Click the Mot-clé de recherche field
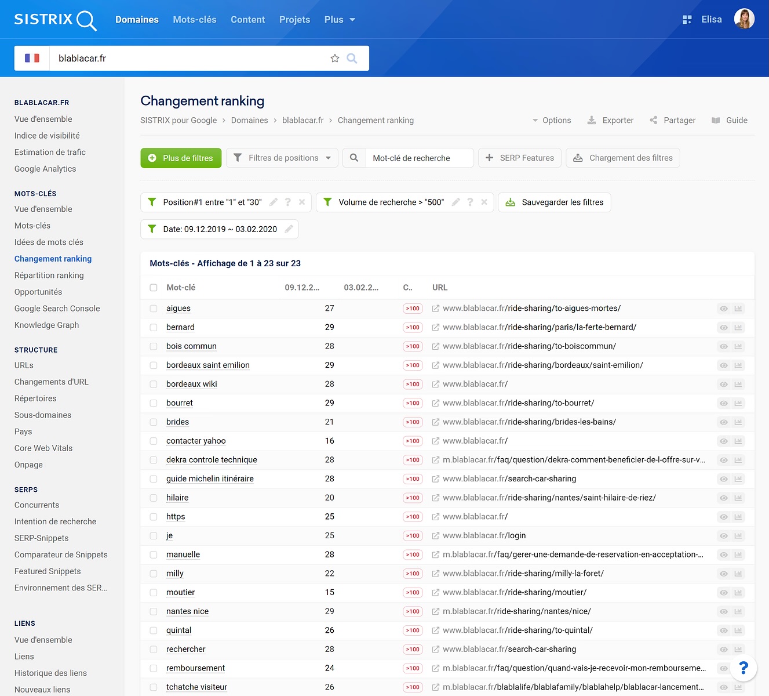Image resolution: width=769 pixels, height=696 pixels. point(420,158)
